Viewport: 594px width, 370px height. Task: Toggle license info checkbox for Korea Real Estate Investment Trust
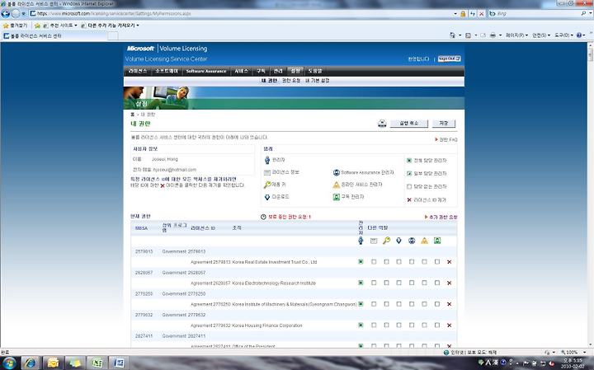tap(374, 262)
